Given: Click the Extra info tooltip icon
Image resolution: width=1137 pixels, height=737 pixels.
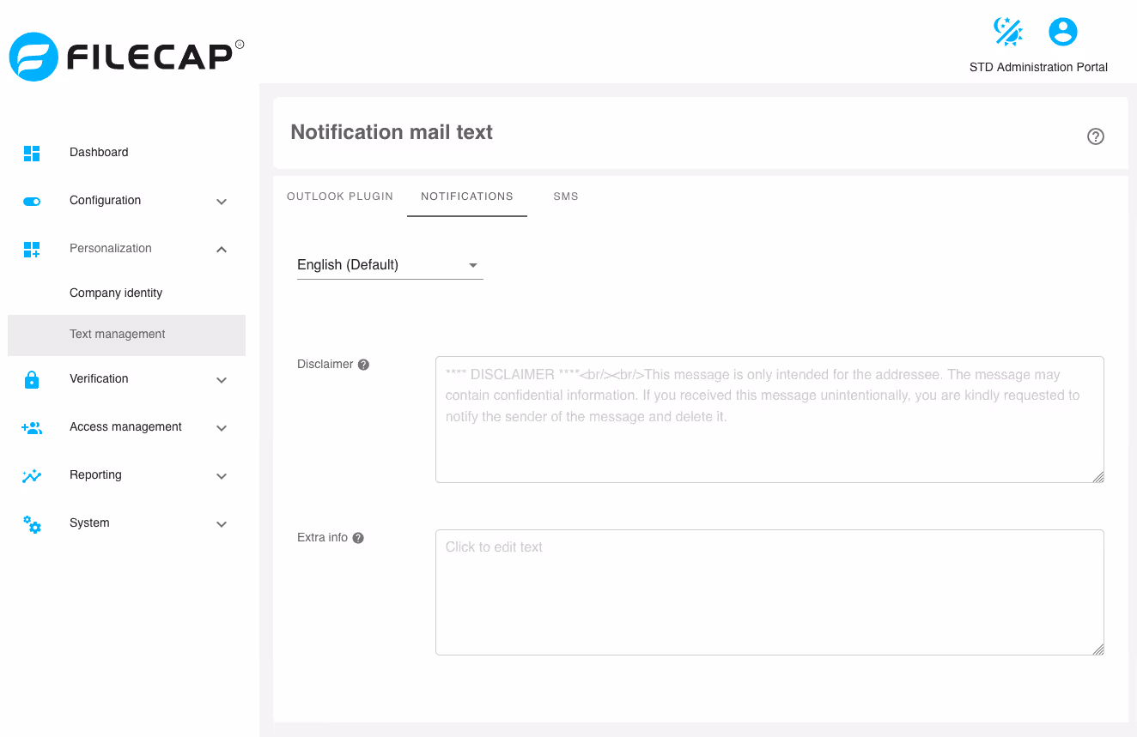Looking at the screenshot, I should tap(358, 538).
